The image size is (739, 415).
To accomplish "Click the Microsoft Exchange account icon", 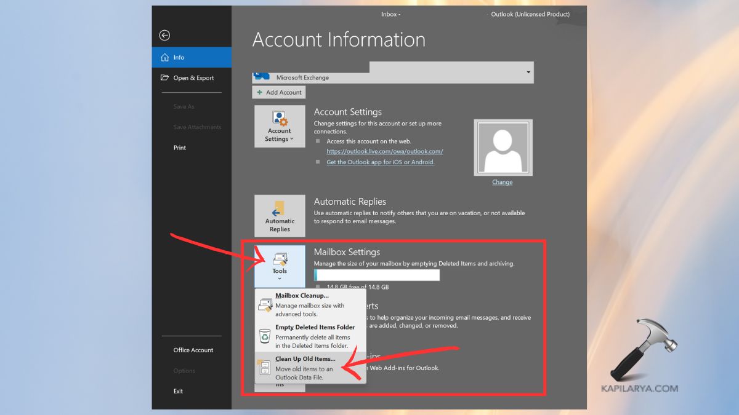I will pos(261,74).
